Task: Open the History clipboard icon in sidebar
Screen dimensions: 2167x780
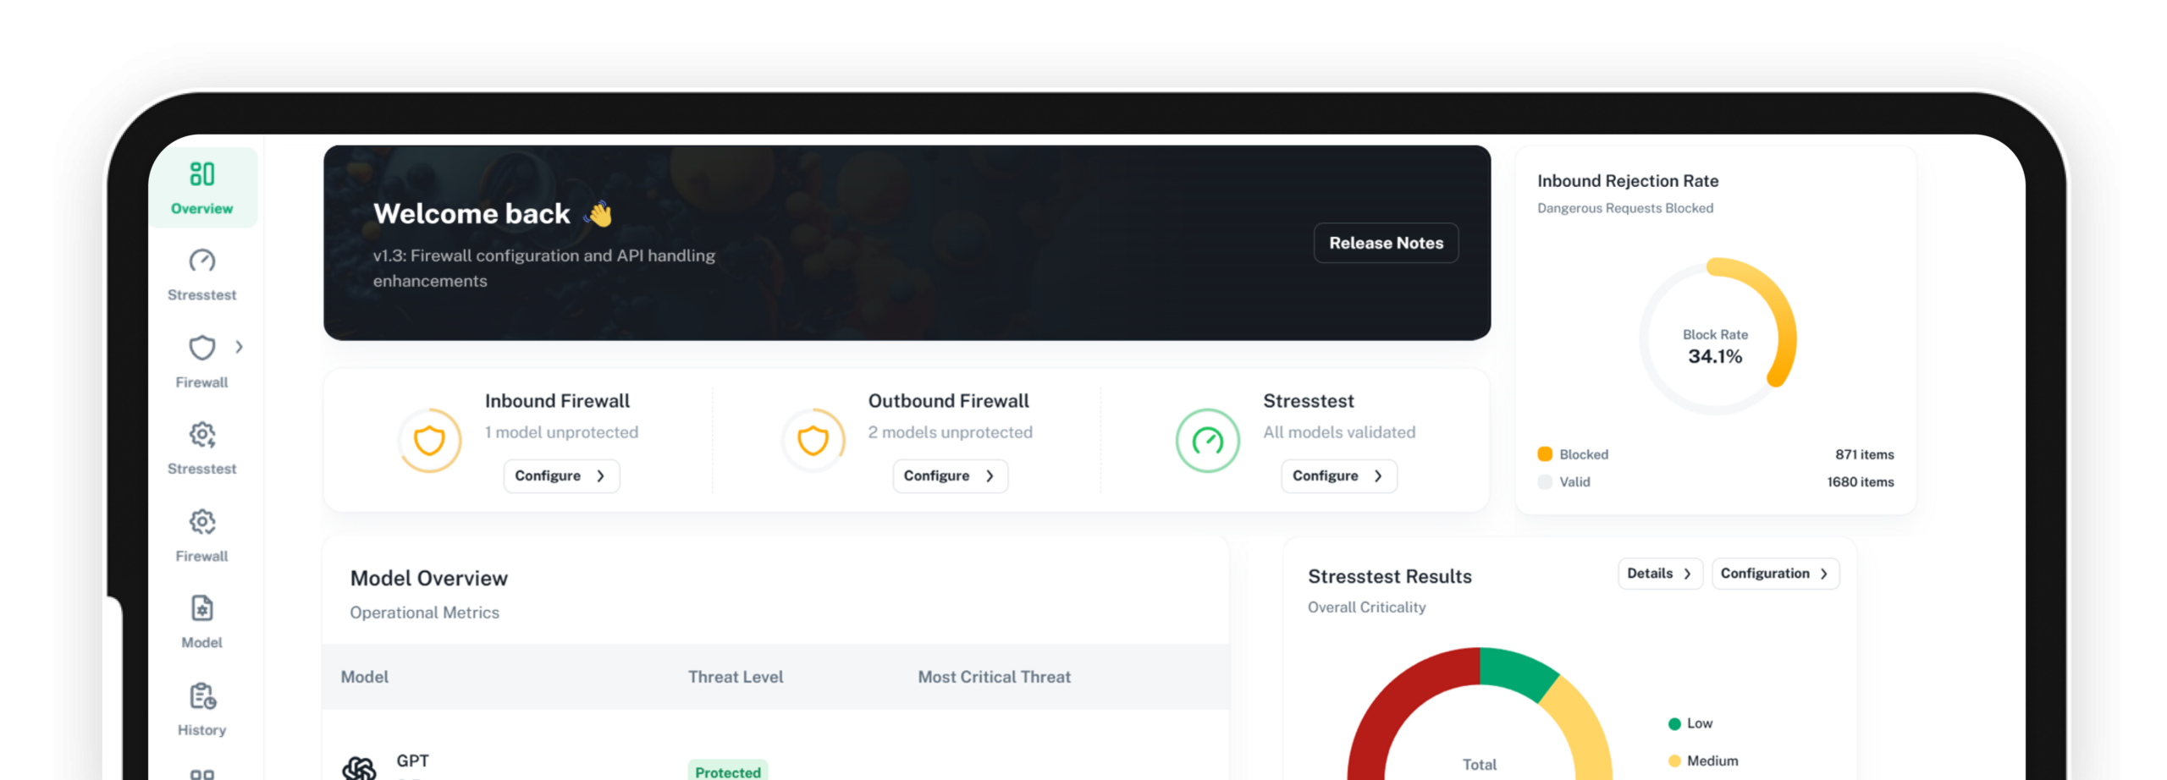Action: (201, 697)
